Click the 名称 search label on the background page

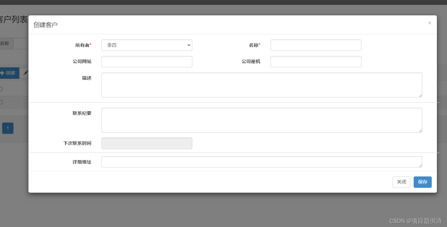pos(4,44)
